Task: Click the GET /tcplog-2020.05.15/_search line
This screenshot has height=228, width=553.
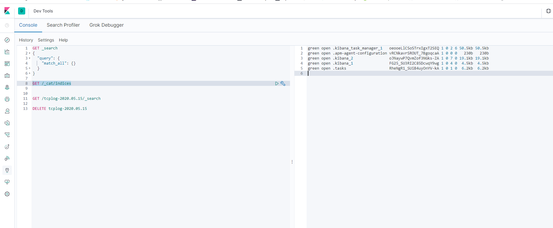Action: coord(66,99)
